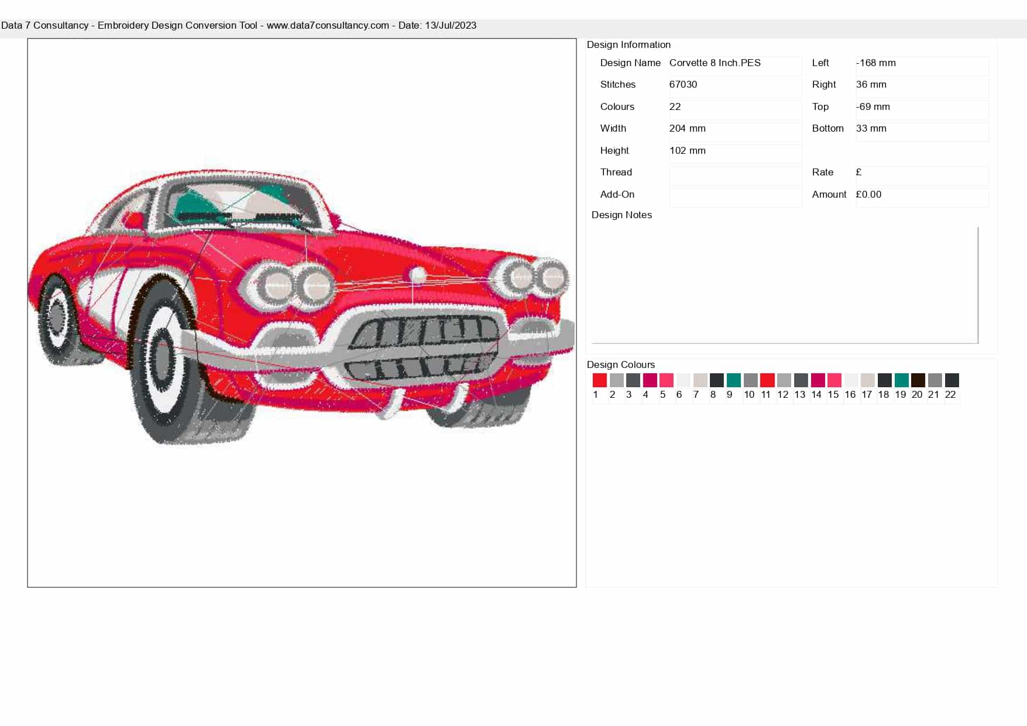Select charcoal colour swatch number 8
The width and height of the screenshot is (1027, 726).
(717, 380)
